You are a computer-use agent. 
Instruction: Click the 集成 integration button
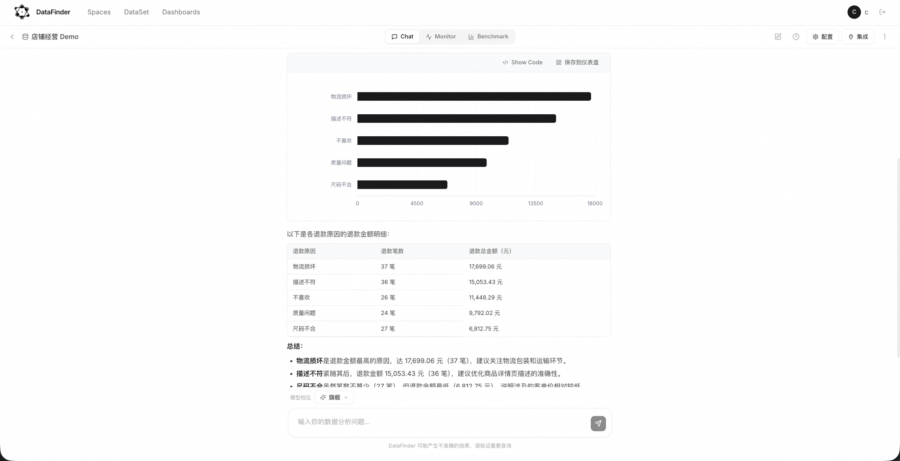point(858,37)
